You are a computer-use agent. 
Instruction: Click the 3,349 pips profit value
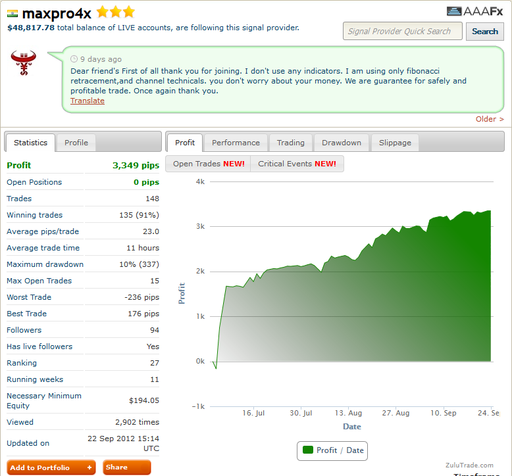(x=136, y=165)
